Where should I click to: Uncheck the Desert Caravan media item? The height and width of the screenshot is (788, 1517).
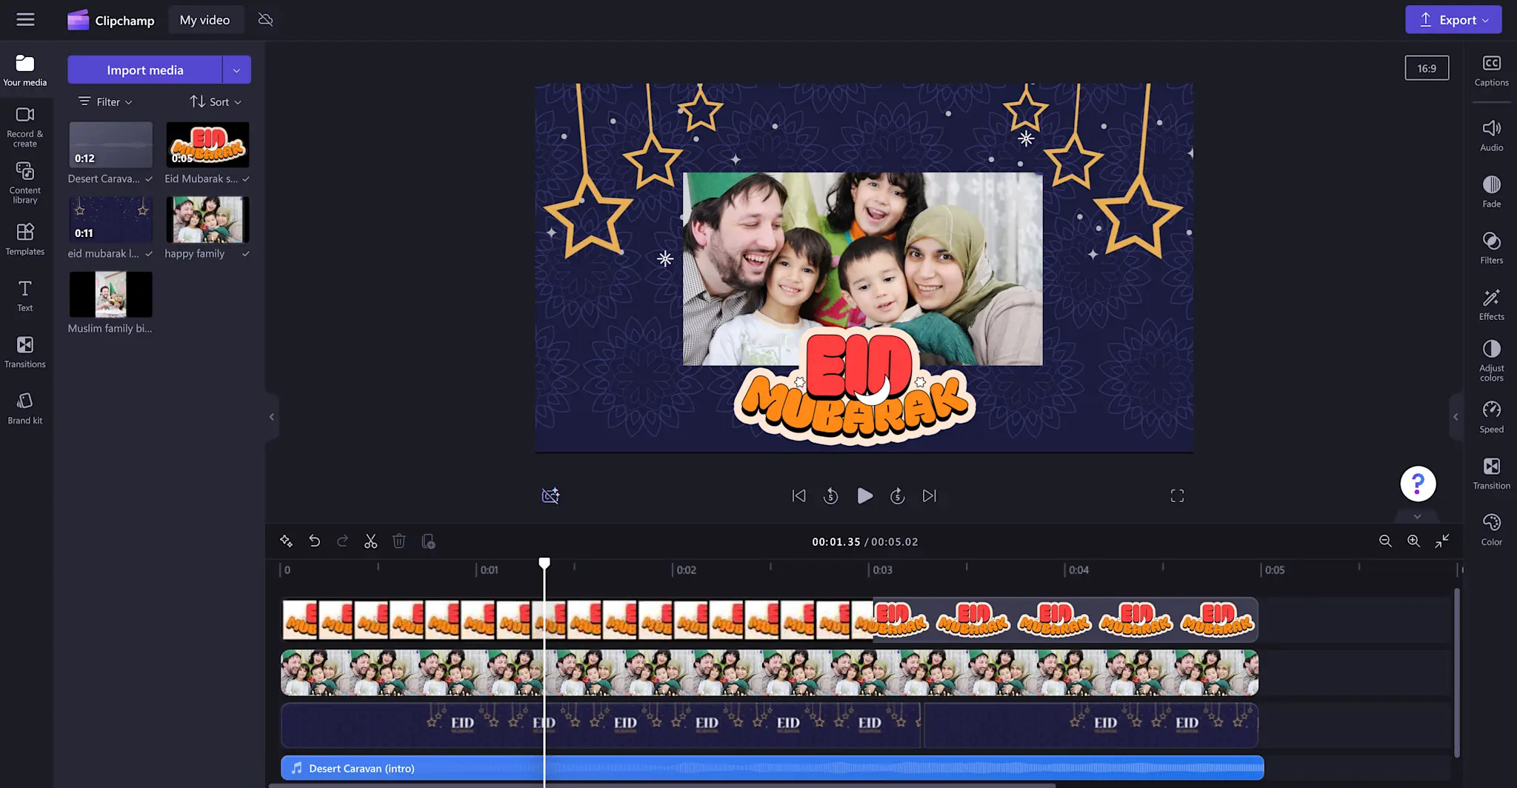pos(148,178)
